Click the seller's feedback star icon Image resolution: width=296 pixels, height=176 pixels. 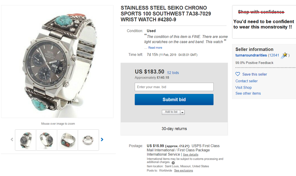284,55
